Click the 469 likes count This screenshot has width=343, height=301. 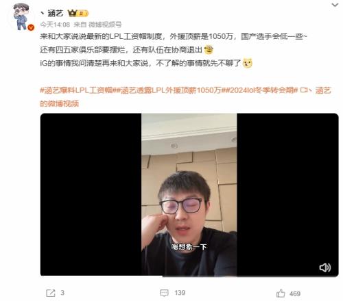click(295, 293)
